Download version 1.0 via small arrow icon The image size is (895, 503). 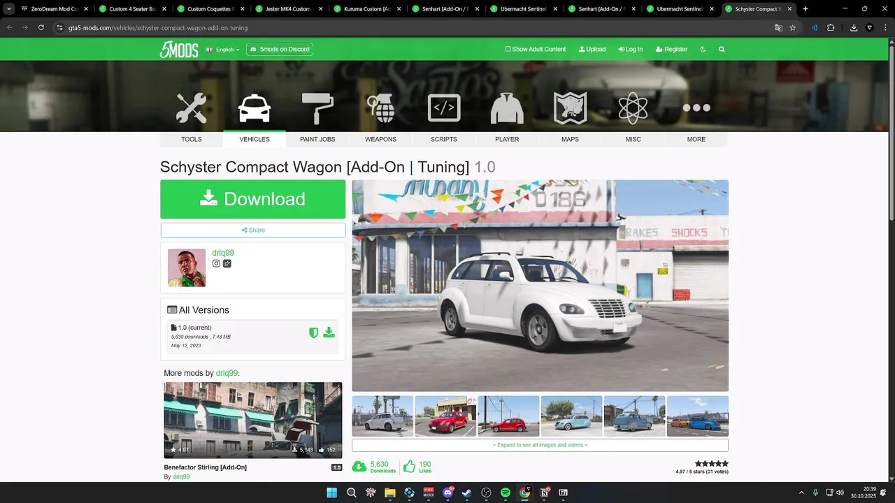coord(329,333)
